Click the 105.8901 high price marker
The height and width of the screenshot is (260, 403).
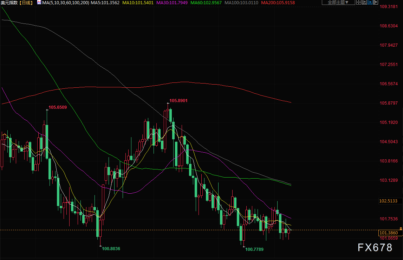(x=178, y=101)
